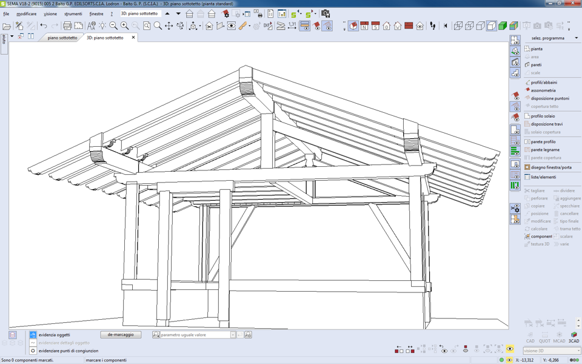Open the folder icon to load file

tap(7, 26)
